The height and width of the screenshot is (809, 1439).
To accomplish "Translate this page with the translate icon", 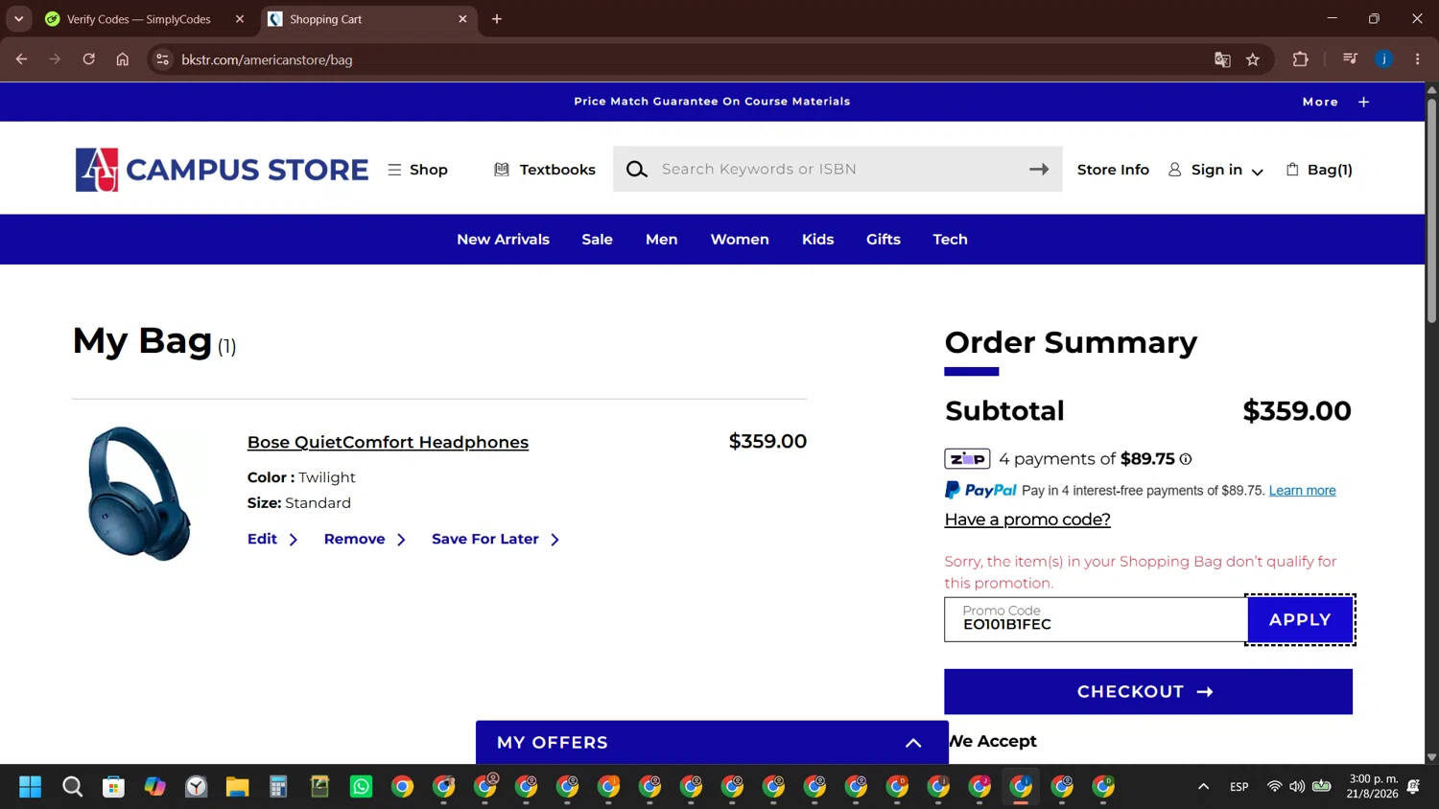I will [1222, 59].
